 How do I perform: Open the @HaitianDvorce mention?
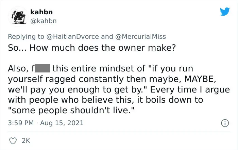pos(72,37)
